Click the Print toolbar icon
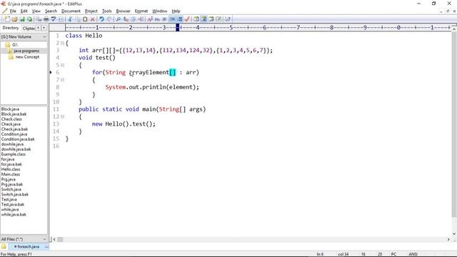 tap(46, 19)
